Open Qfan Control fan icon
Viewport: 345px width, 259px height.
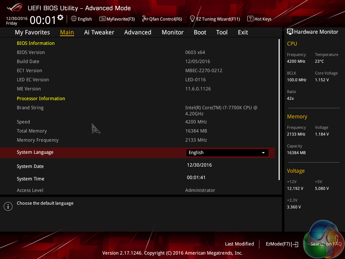145,19
